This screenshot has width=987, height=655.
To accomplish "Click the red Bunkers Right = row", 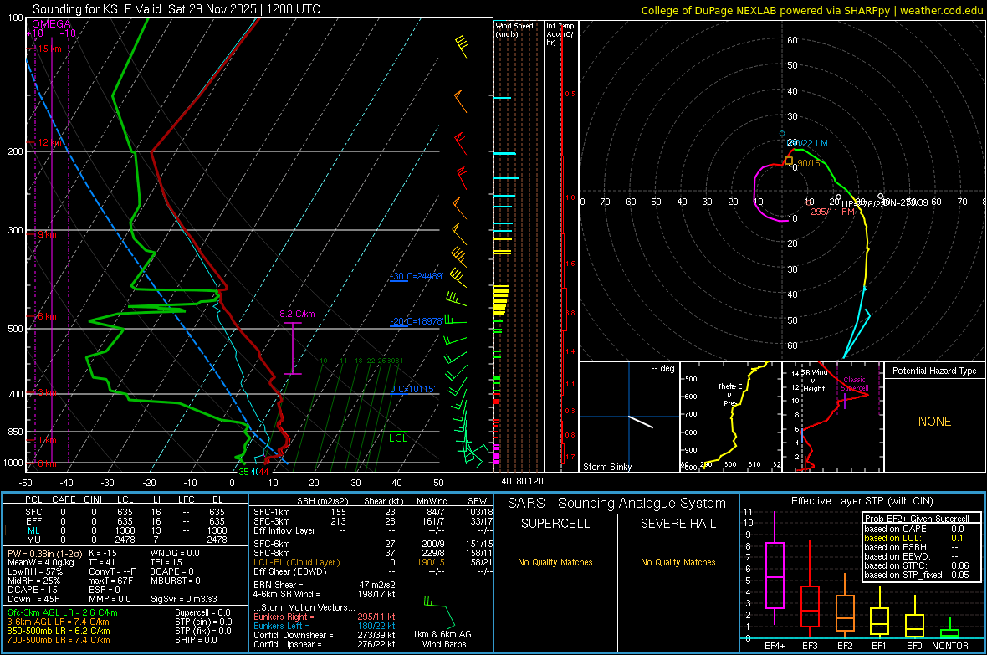I will 325,617.
